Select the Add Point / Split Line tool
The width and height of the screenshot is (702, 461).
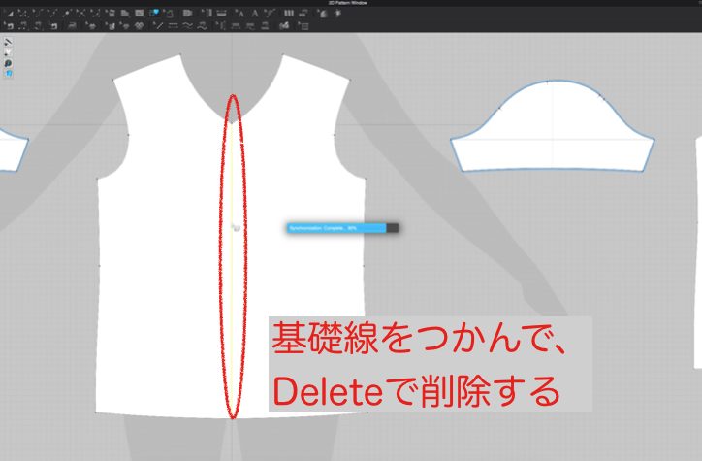click(67, 14)
